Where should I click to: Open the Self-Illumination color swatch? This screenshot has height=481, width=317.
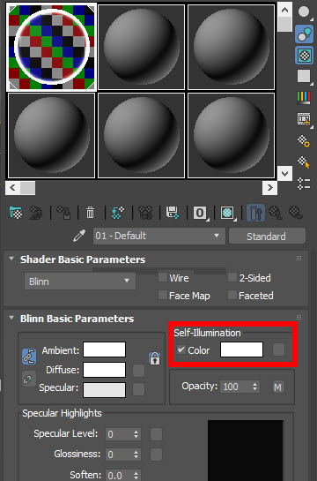point(241,349)
